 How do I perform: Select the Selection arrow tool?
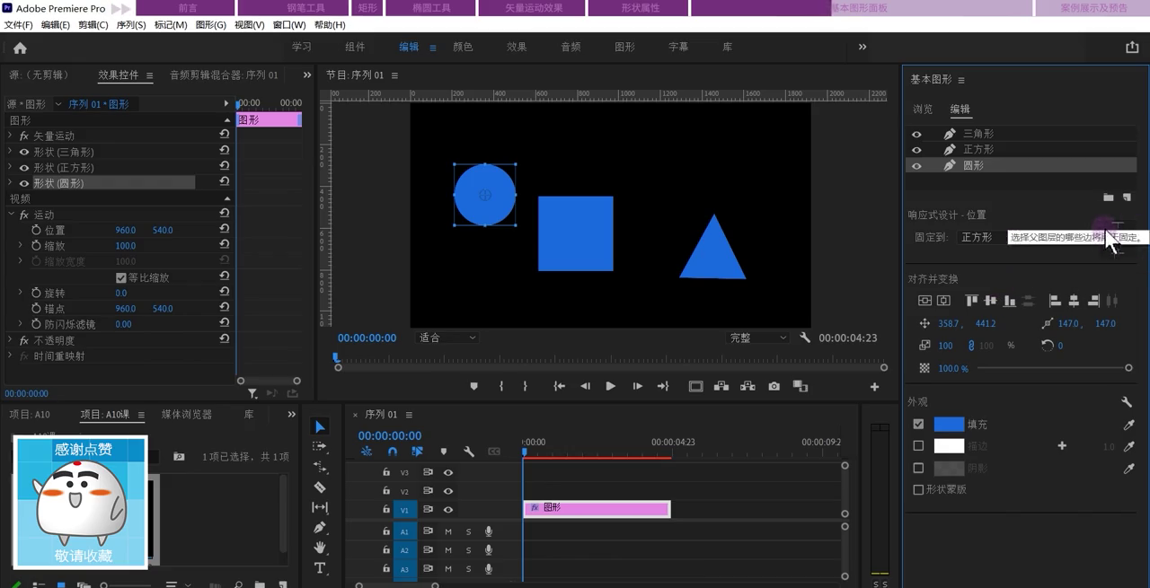tap(320, 426)
